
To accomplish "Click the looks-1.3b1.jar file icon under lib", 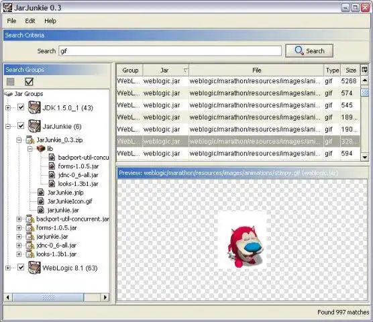I will tap(52, 184).
